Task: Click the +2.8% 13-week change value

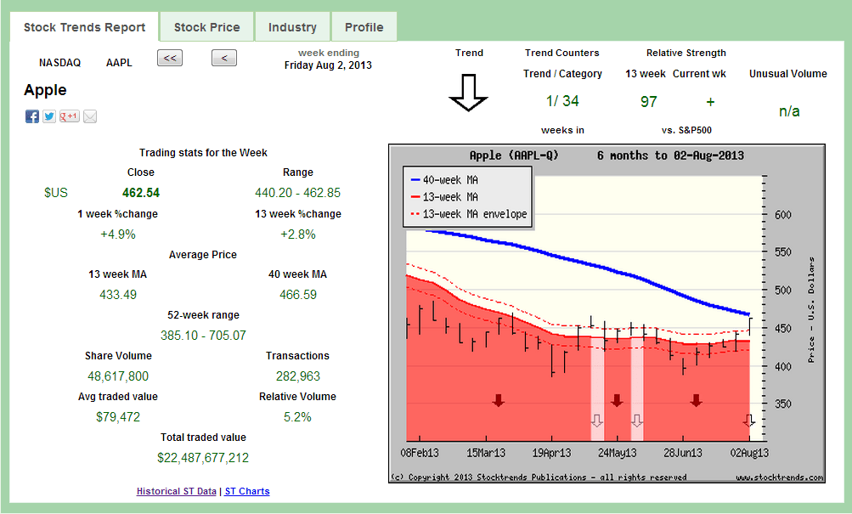Action: pyautogui.click(x=298, y=234)
